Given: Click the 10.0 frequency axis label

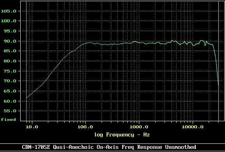Looking at the screenshot, I should click(32, 127).
